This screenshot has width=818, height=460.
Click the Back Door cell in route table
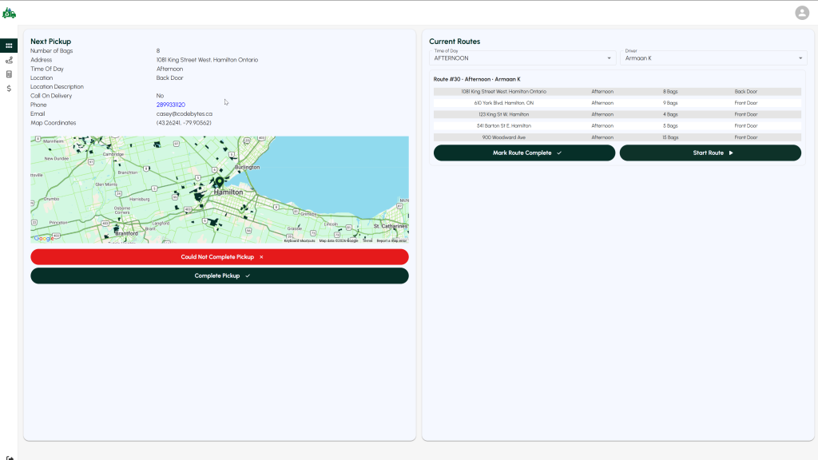[x=745, y=92]
